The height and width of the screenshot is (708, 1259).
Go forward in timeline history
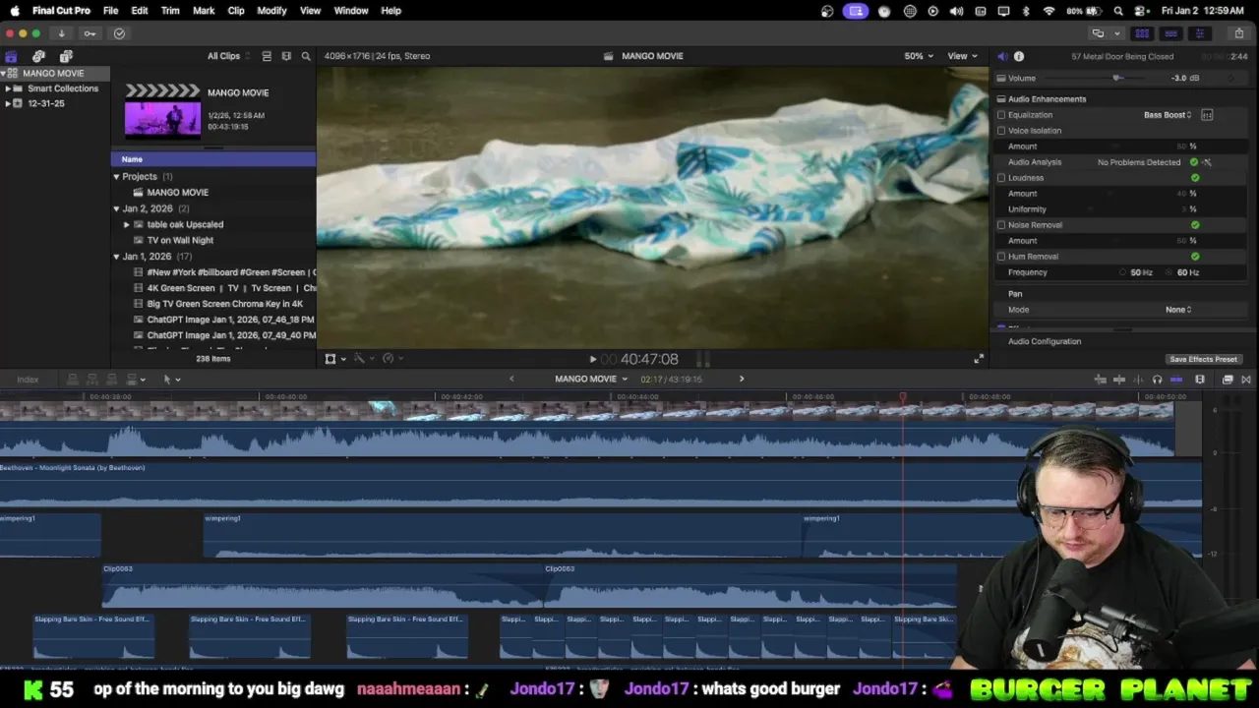[x=742, y=380]
